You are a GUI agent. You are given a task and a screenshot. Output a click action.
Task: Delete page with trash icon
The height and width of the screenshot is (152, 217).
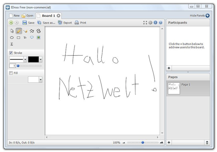tap(207, 142)
